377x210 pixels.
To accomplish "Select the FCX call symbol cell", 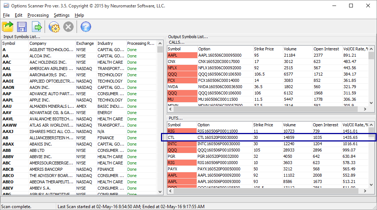I will pos(182,80).
